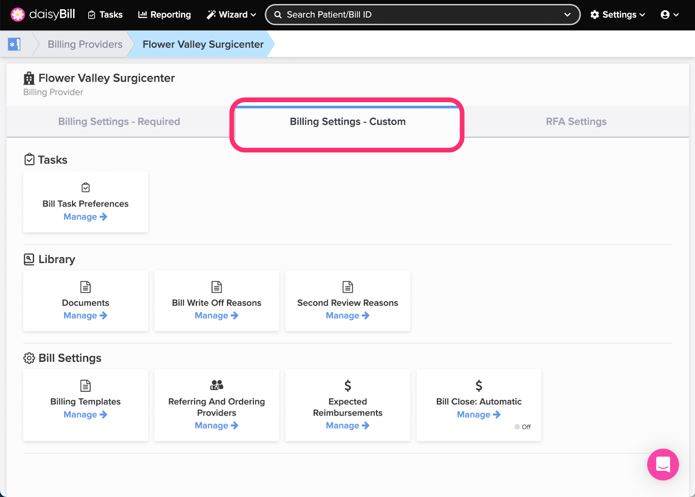The height and width of the screenshot is (497, 695).
Task: Click the Search Patient/Bill ID field
Action: [422, 15]
